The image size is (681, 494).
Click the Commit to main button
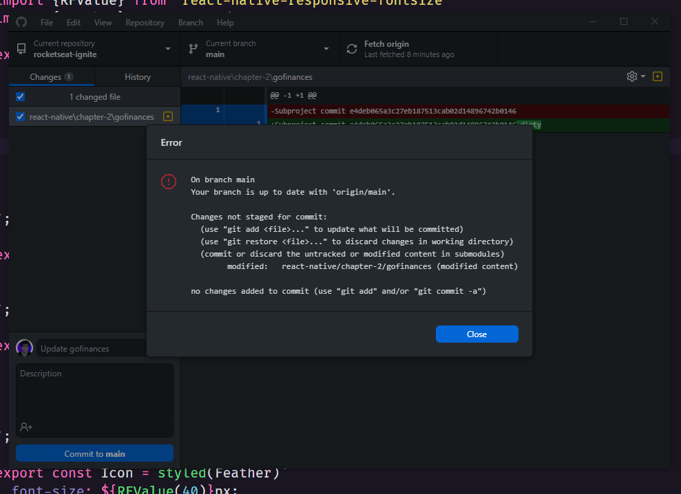(94, 453)
